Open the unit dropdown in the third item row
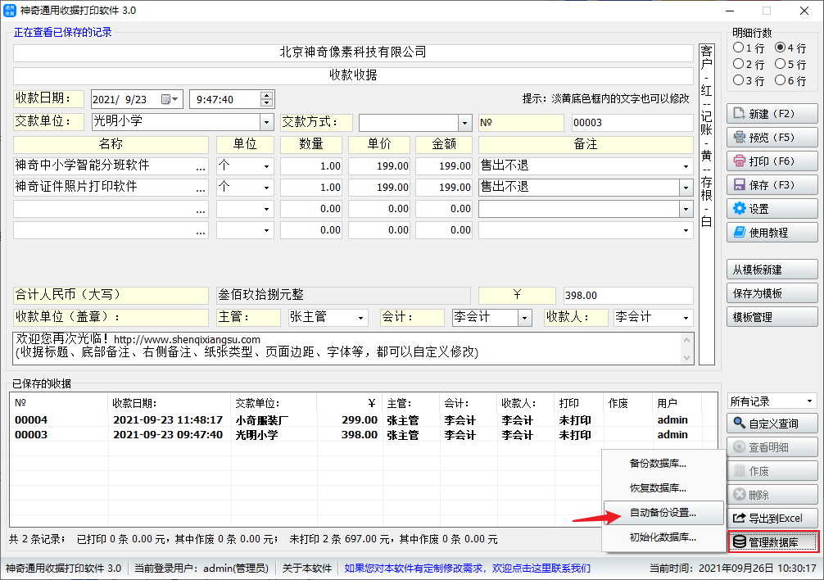824x580 pixels. tap(266, 209)
